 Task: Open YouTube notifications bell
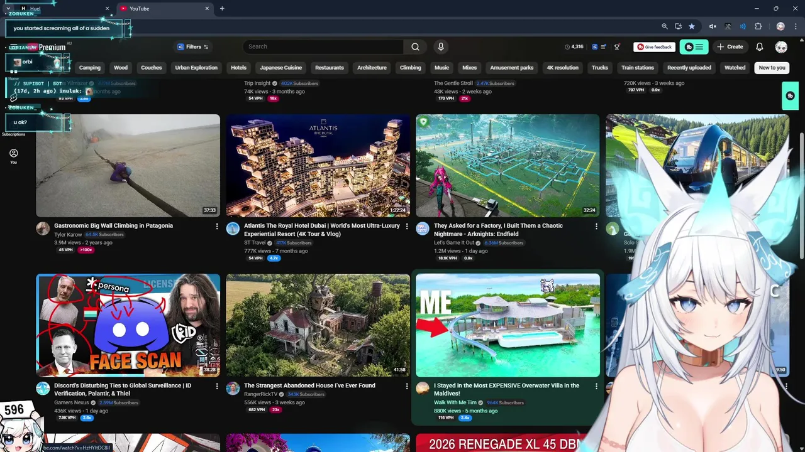760,47
